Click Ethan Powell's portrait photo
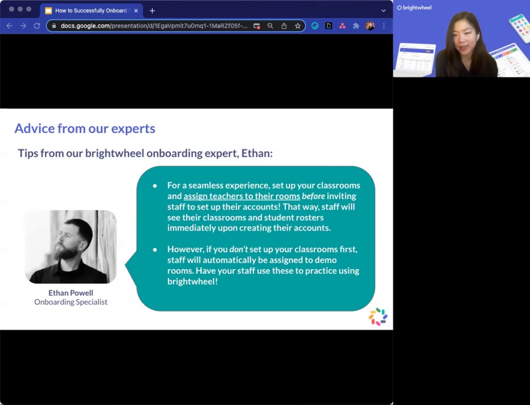 pyautogui.click(x=71, y=247)
